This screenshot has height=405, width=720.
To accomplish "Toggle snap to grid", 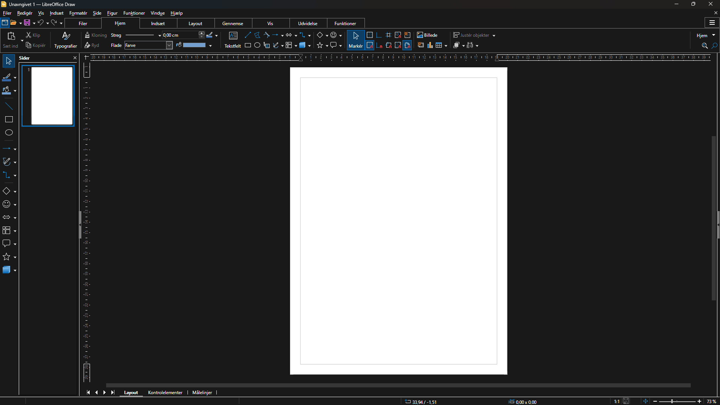I will (370, 45).
